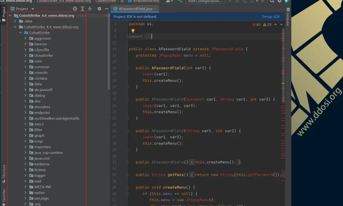Image resolution: width=343 pixels, height=206 pixels.
Task: Open the Database tool window
Action: [288, 17]
